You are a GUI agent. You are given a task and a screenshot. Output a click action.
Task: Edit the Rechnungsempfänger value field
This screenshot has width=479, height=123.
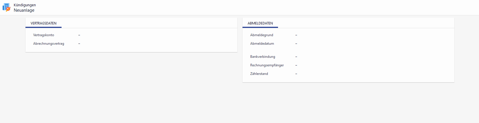(x=296, y=65)
